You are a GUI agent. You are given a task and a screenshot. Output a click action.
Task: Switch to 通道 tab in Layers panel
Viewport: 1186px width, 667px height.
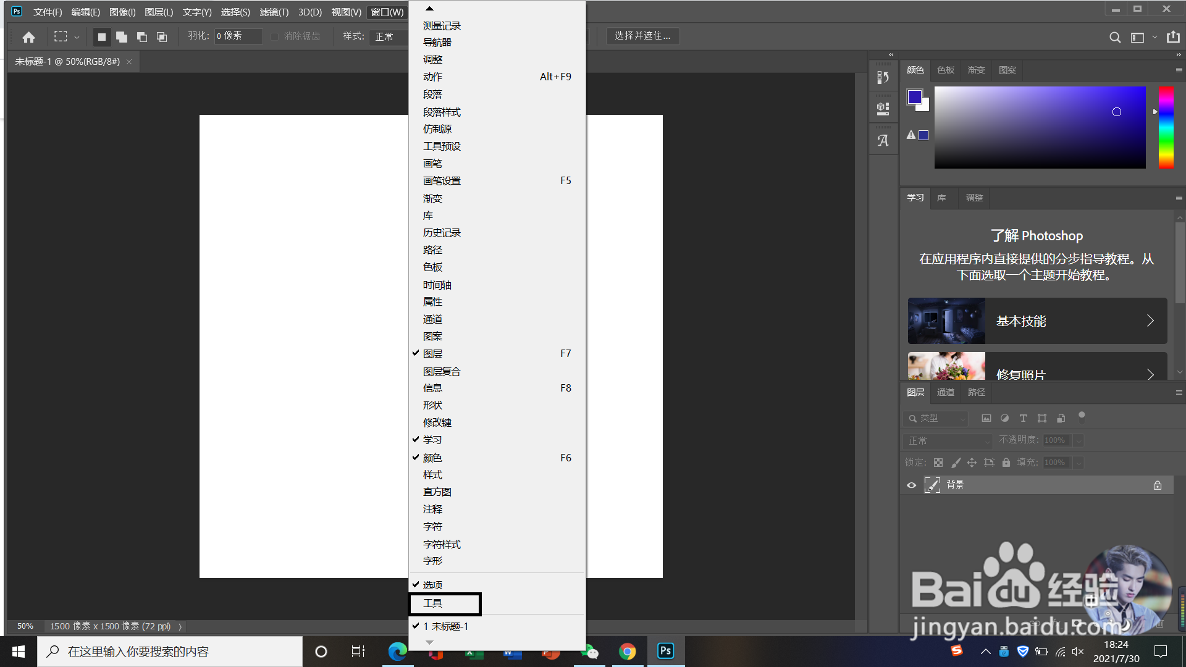pyautogui.click(x=946, y=393)
